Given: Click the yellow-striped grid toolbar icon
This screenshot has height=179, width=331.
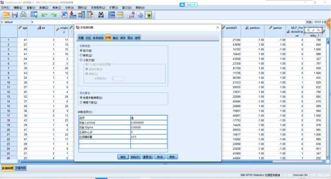Looking at the screenshot, I should 120,15.
